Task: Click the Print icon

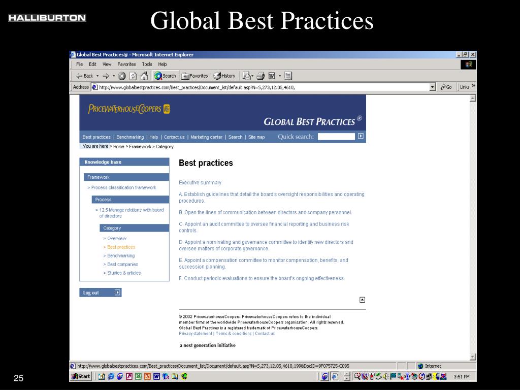Action: pos(261,76)
